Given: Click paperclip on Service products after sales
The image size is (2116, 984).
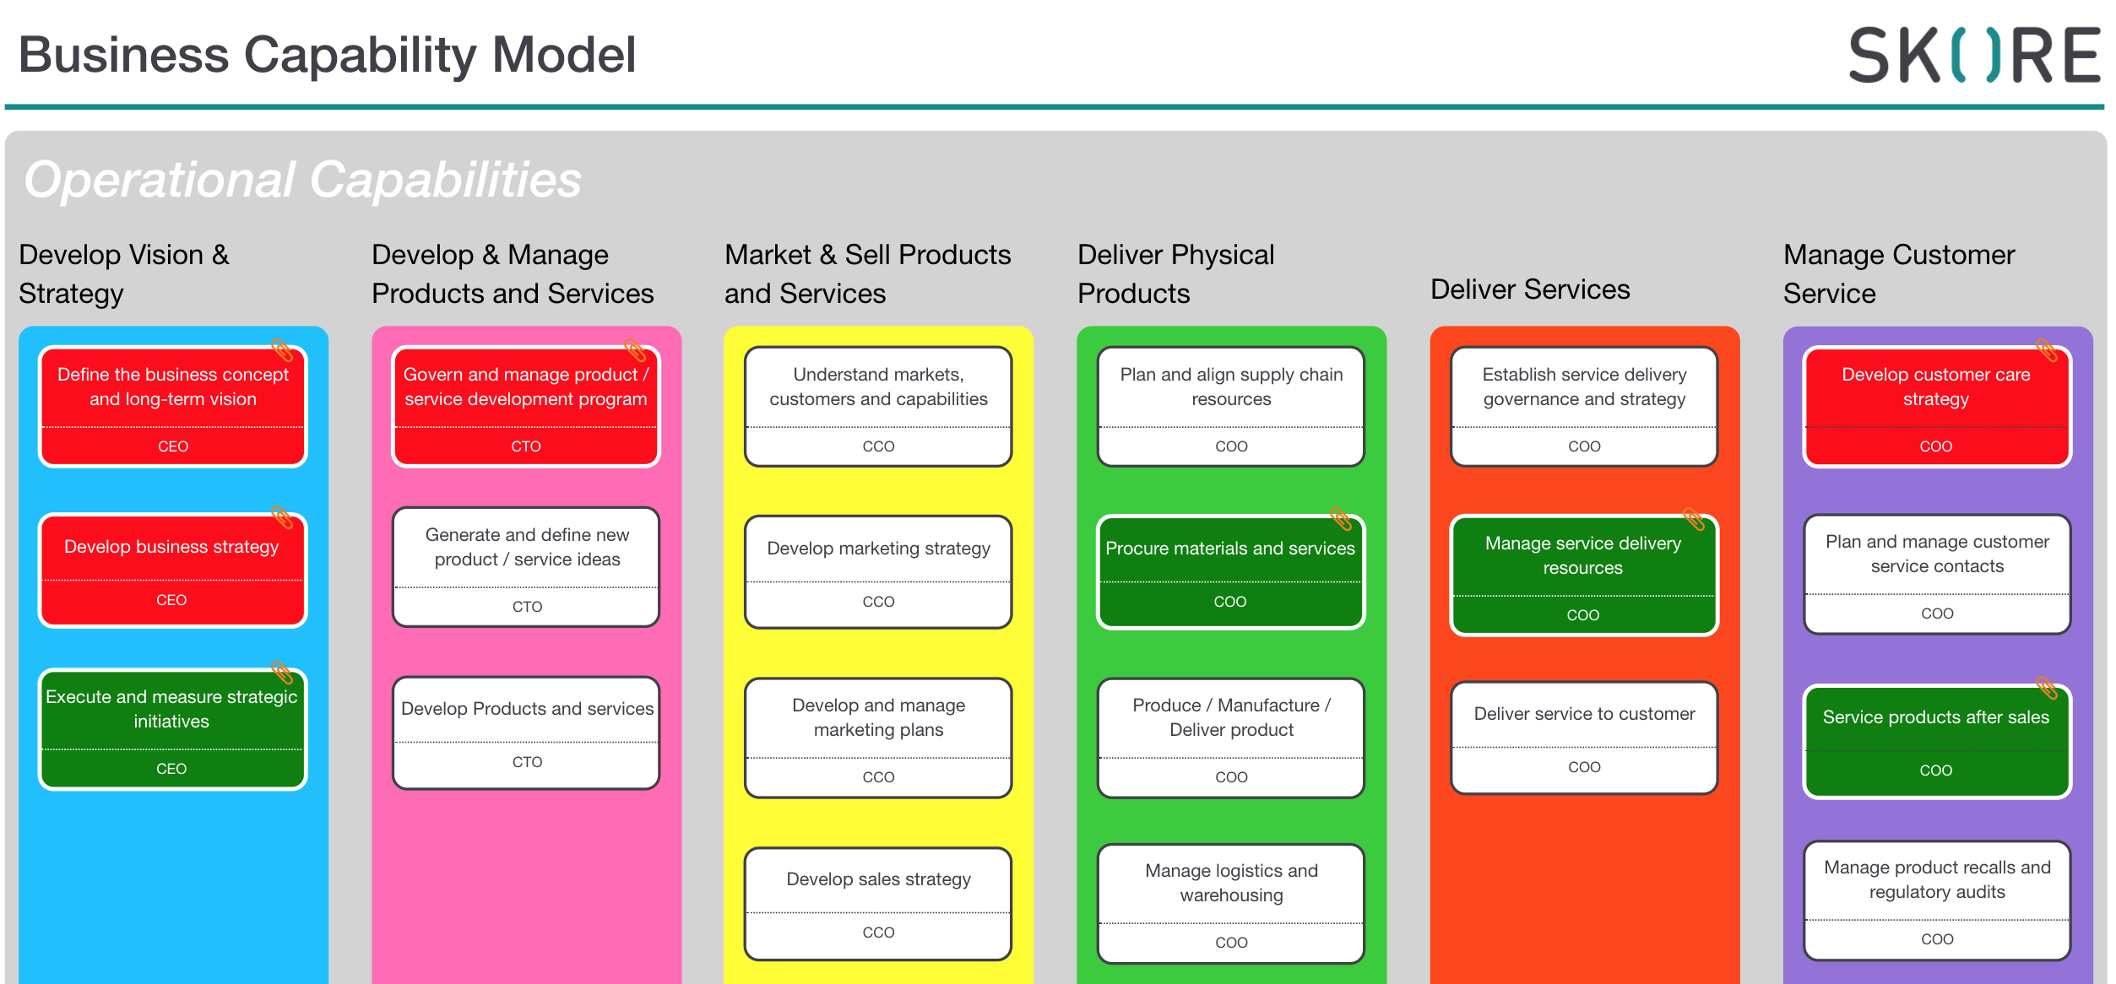Looking at the screenshot, I should point(2047,688).
